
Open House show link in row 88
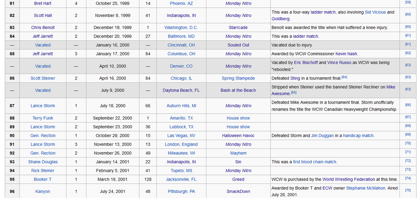coord(238,118)
